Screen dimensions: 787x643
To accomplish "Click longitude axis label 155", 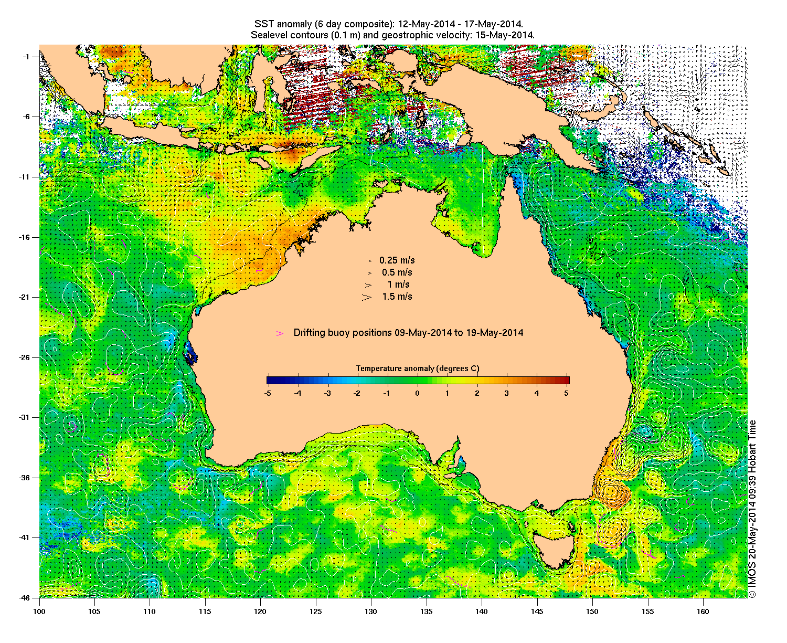I will coord(648,611).
